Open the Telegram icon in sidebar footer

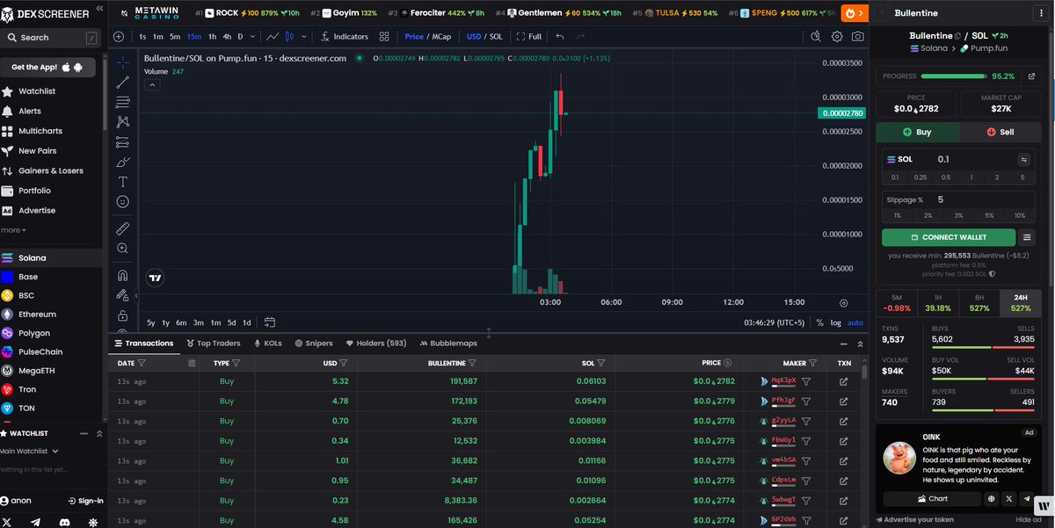[35, 522]
